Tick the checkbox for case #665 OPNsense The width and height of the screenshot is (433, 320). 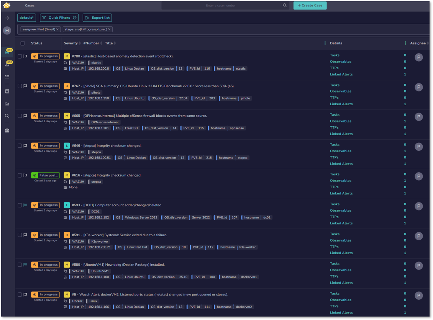click(x=20, y=116)
